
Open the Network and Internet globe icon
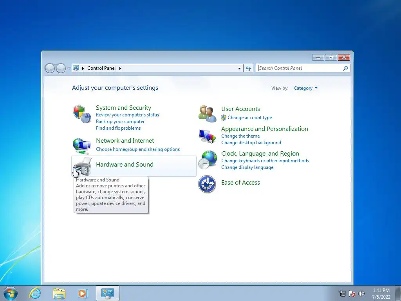tap(82, 146)
